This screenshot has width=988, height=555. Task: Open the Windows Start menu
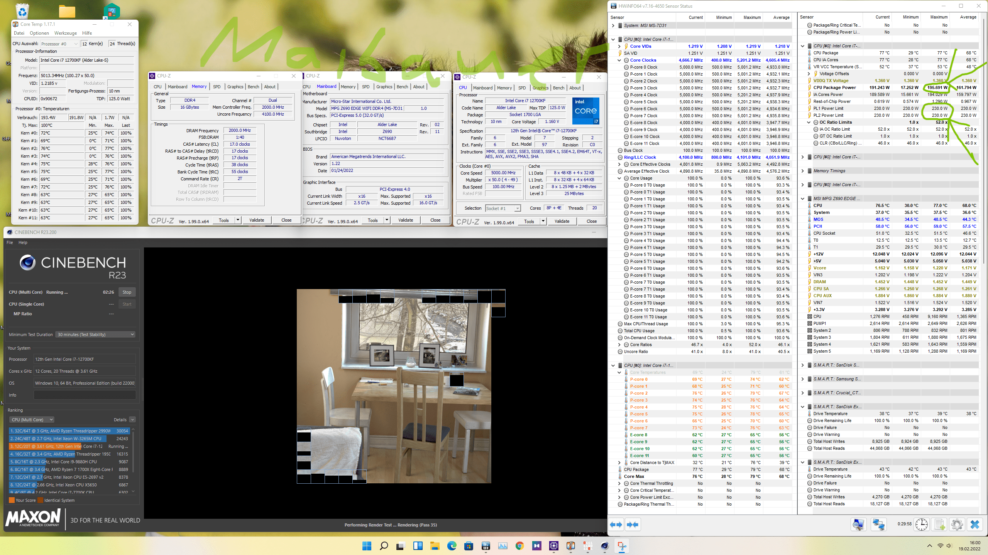click(x=367, y=546)
